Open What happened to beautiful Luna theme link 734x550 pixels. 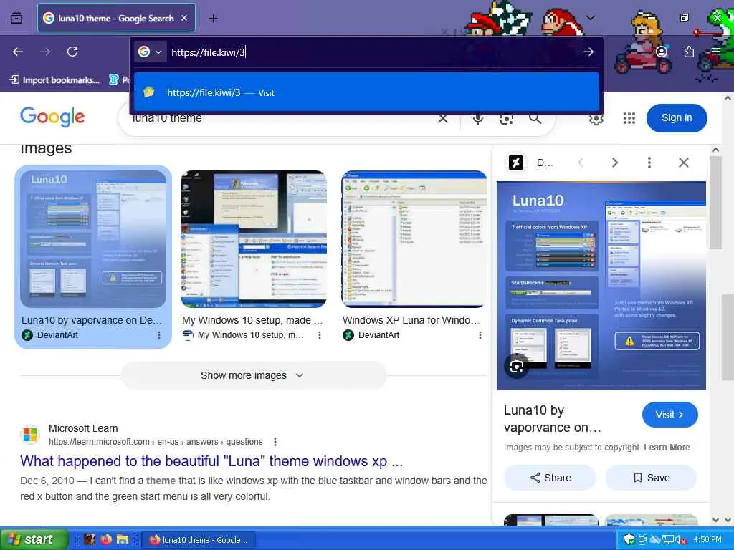(211, 461)
